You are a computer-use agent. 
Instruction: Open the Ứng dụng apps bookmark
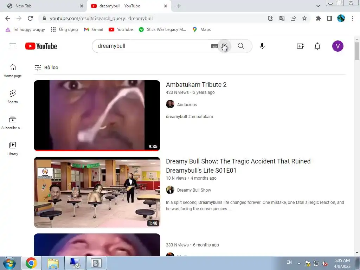click(x=64, y=30)
